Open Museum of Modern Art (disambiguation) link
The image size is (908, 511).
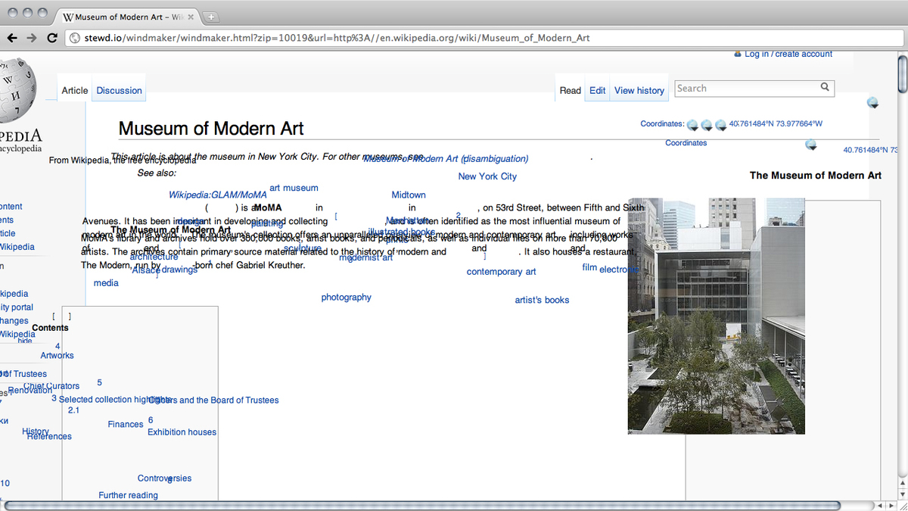click(446, 159)
